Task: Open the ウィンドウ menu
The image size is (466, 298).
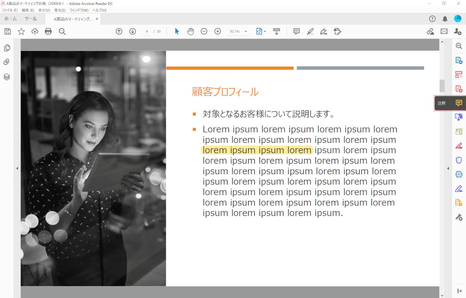Action: 79,10
